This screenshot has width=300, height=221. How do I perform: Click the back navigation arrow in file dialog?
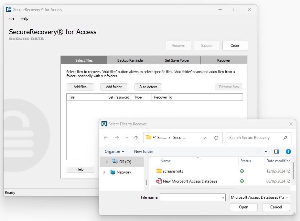105,137
